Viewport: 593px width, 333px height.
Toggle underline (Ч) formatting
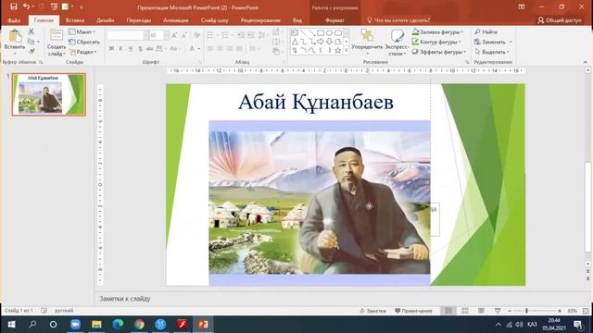pos(131,49)
